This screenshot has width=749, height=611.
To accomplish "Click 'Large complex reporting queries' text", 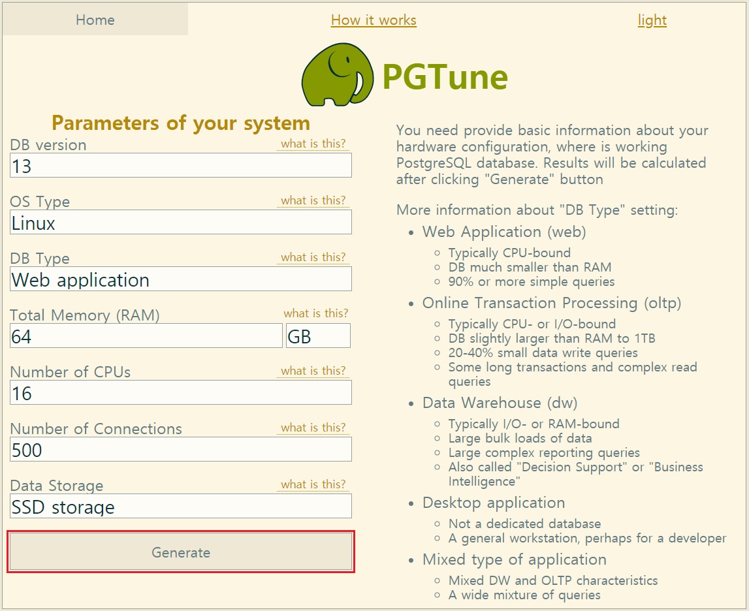I will point(544,452).
